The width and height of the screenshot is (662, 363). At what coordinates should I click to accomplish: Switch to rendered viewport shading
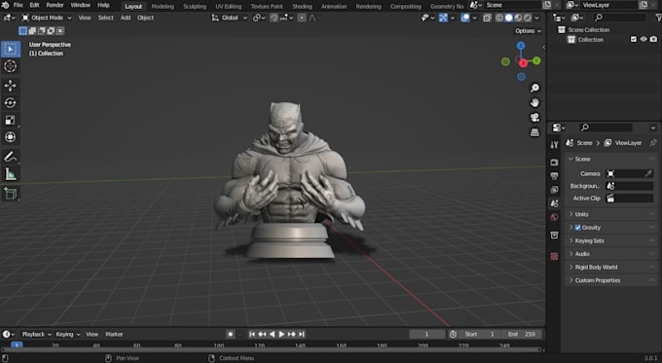[x=528, y=18]
